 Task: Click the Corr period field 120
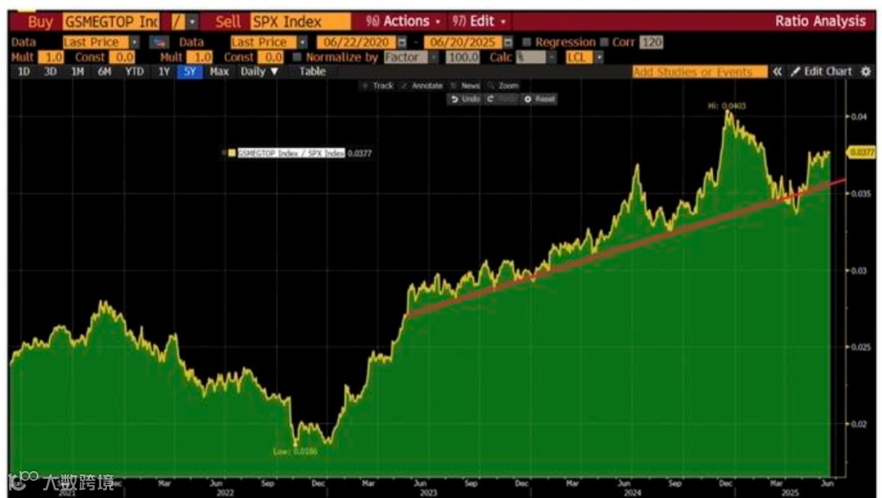tap(652, 42)
